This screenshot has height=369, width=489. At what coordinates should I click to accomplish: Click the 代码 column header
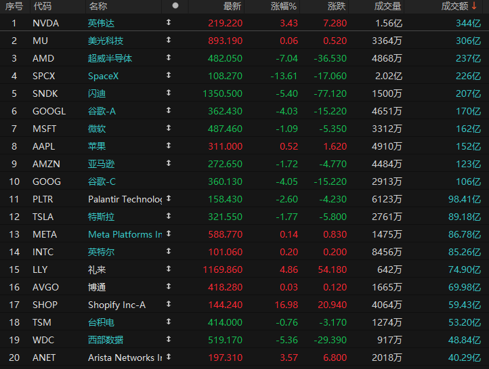coord(43,6)
